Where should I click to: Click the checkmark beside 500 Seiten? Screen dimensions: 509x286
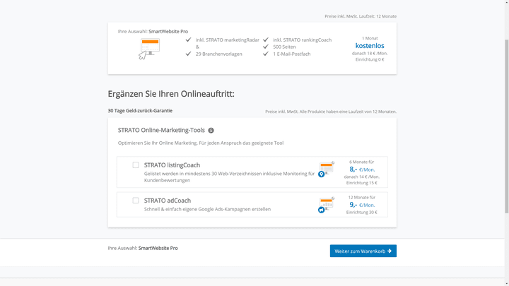click(266, 47)
